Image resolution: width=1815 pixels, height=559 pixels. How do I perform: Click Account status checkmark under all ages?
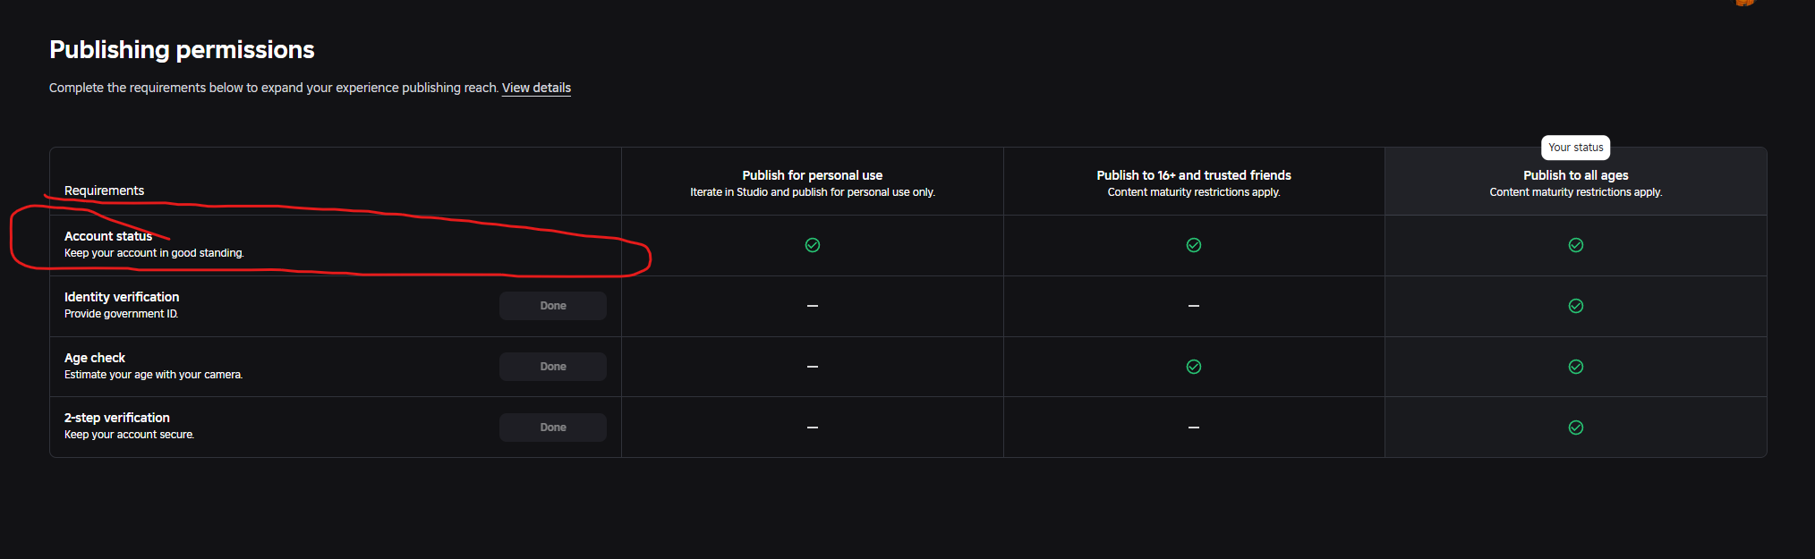(1576, 245)
